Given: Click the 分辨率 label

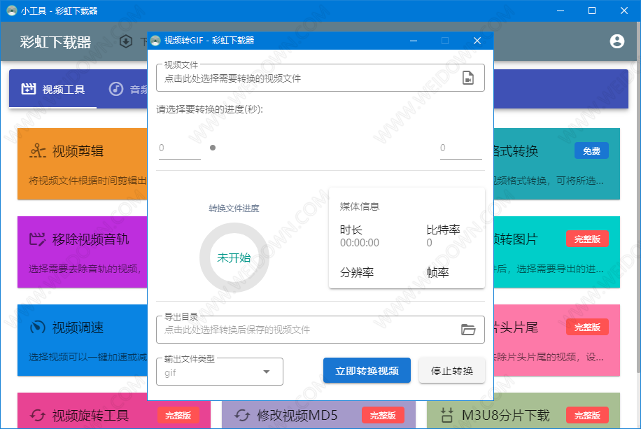Looking at the screenshot, I should click(357, 272).
